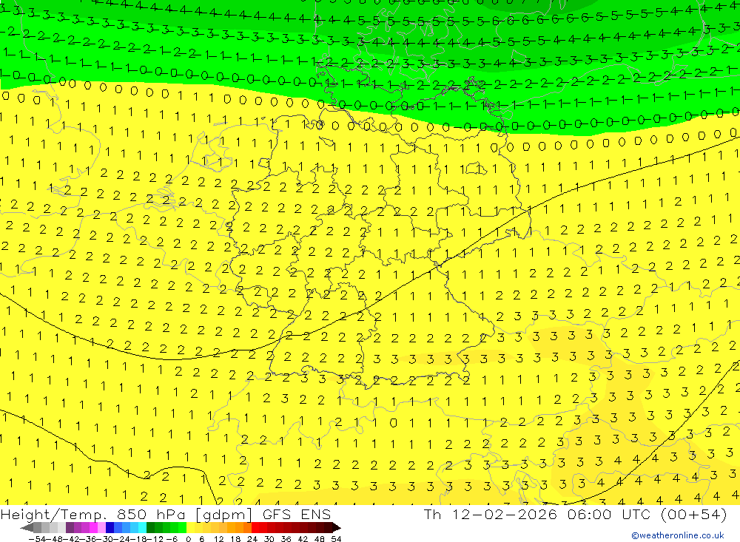
Task: Open the weatheronline.co.uk copyright link
Action: [x=678, y=535]
